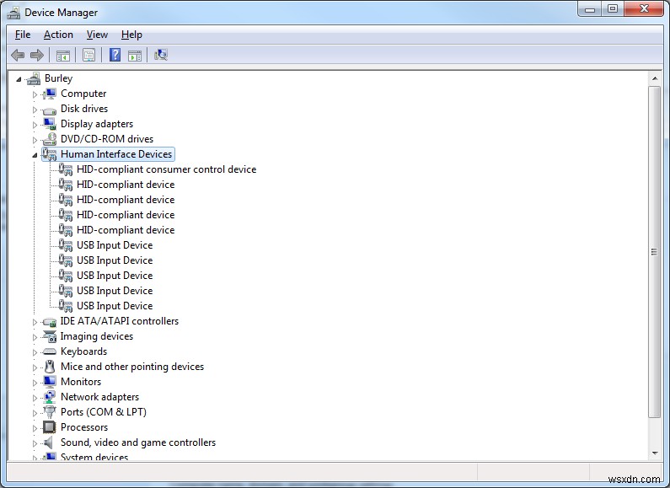Click the Monitors category icon
Screen dimensions: 670x488
(x=50, y=382)
